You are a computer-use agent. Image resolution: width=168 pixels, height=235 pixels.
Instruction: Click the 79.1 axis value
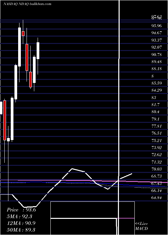point(155,119)
